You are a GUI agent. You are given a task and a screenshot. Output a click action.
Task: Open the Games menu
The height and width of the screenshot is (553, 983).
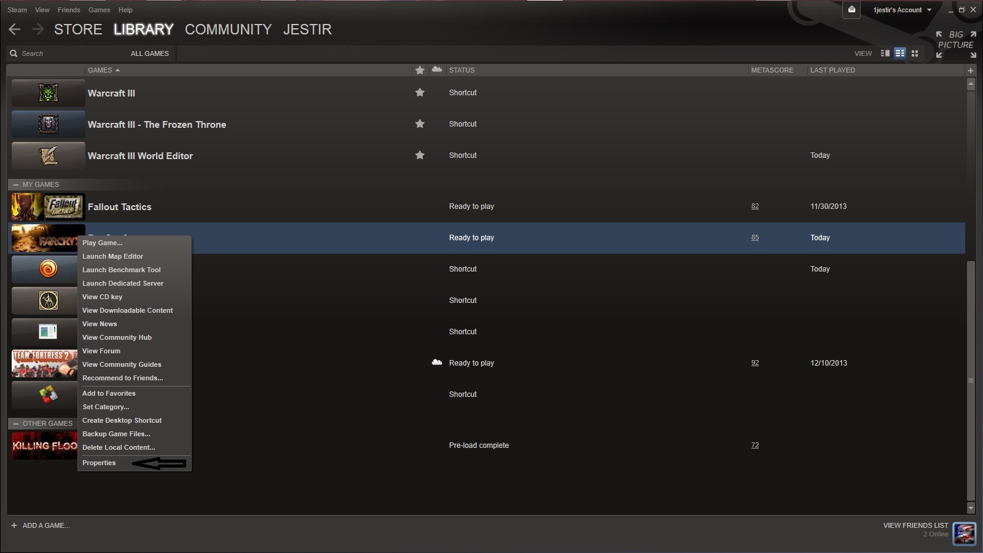tap(99, 10)
